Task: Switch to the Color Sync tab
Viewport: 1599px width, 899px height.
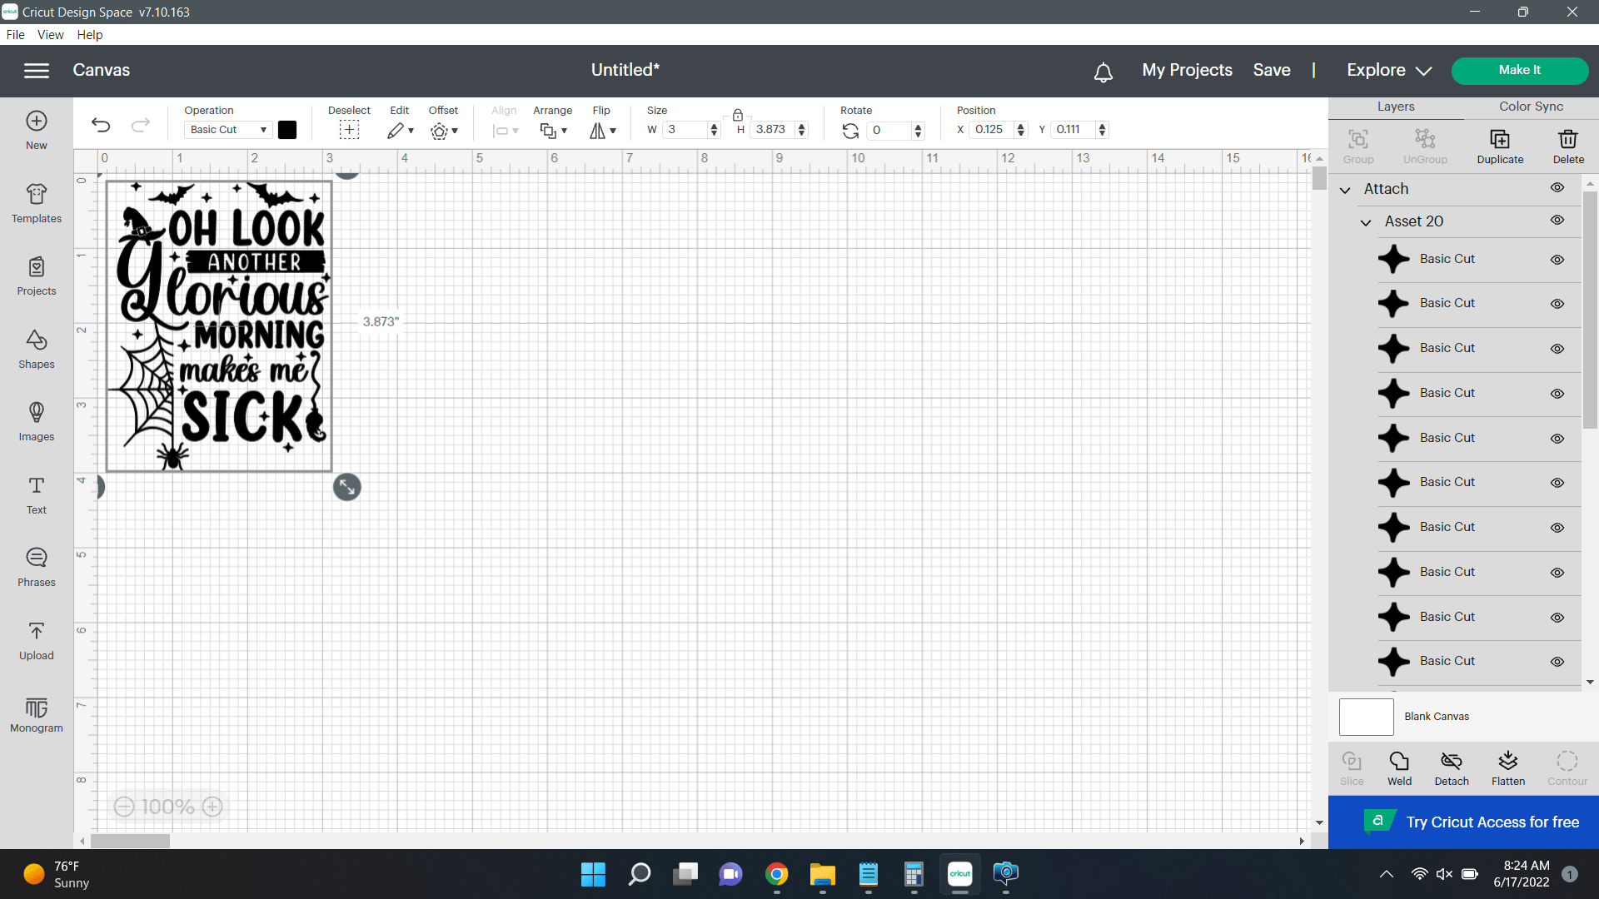Action: click(x=1531, y=107)
